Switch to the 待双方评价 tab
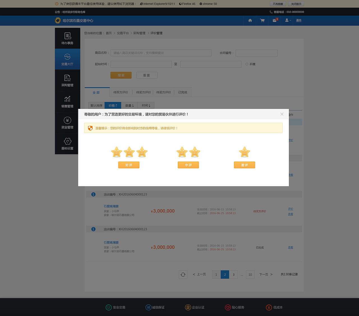The width and height of the screenshot is (359, 316). pos(121,92)
